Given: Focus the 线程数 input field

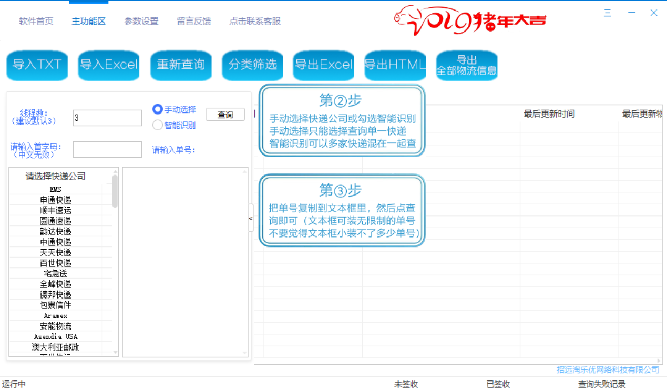Looking at the screenshot, I should pyautogui.click(x=107, y=118).
